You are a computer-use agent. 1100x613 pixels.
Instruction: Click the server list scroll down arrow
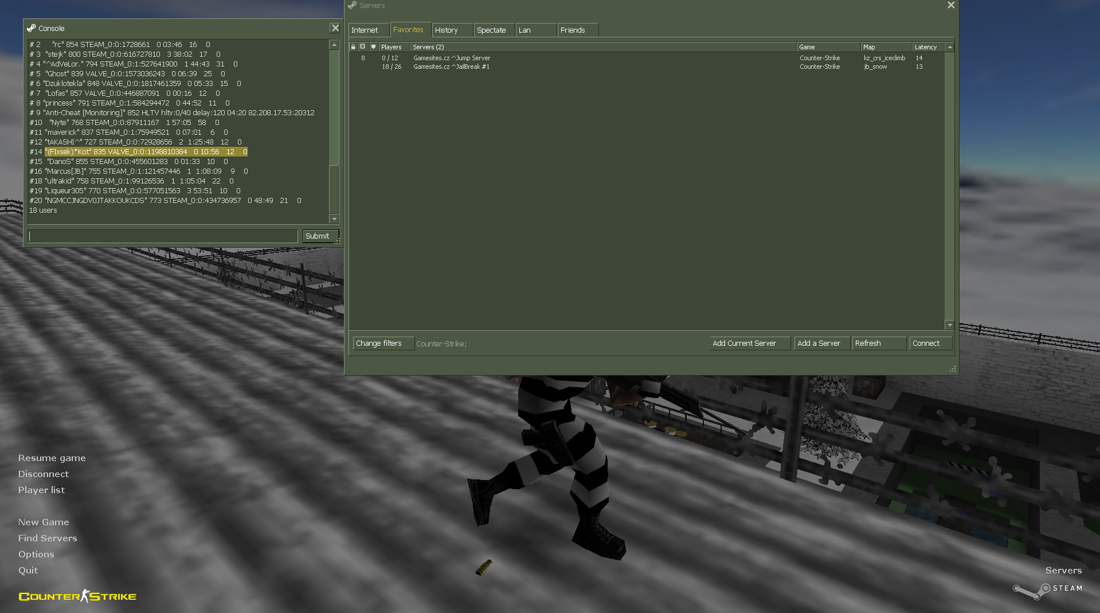[950, 325]
